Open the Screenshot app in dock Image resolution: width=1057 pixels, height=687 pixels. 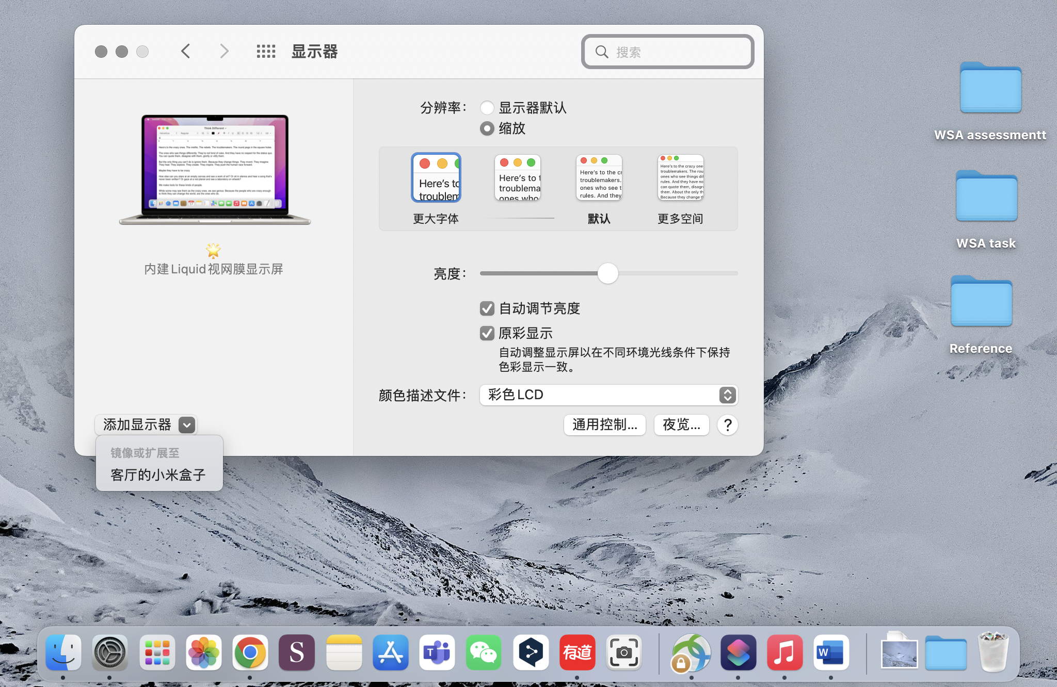(624, 653)
